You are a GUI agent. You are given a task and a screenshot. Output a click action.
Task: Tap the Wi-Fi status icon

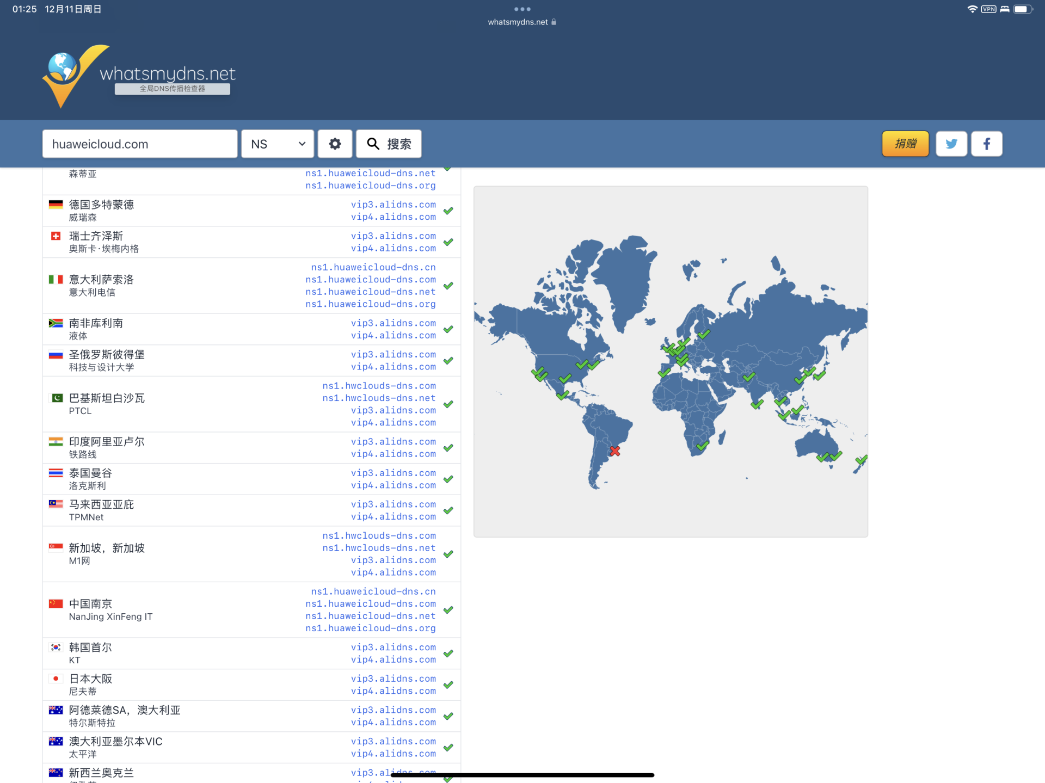click(x=972, y=9)
